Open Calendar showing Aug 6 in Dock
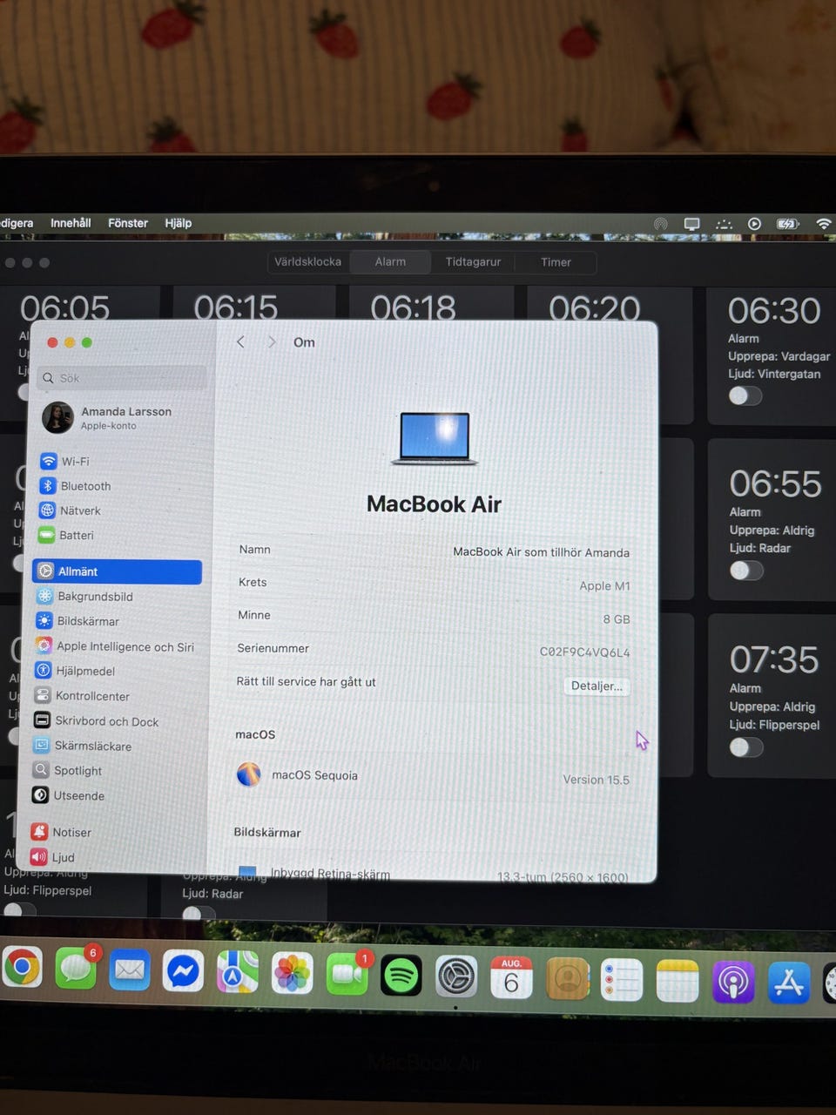The image size is (836, 1115). [511, 977]
